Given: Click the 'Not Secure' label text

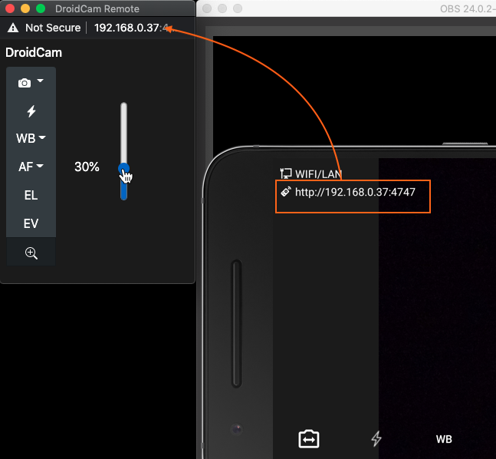Looking at the screenshot, I should (x=53, y=28).
